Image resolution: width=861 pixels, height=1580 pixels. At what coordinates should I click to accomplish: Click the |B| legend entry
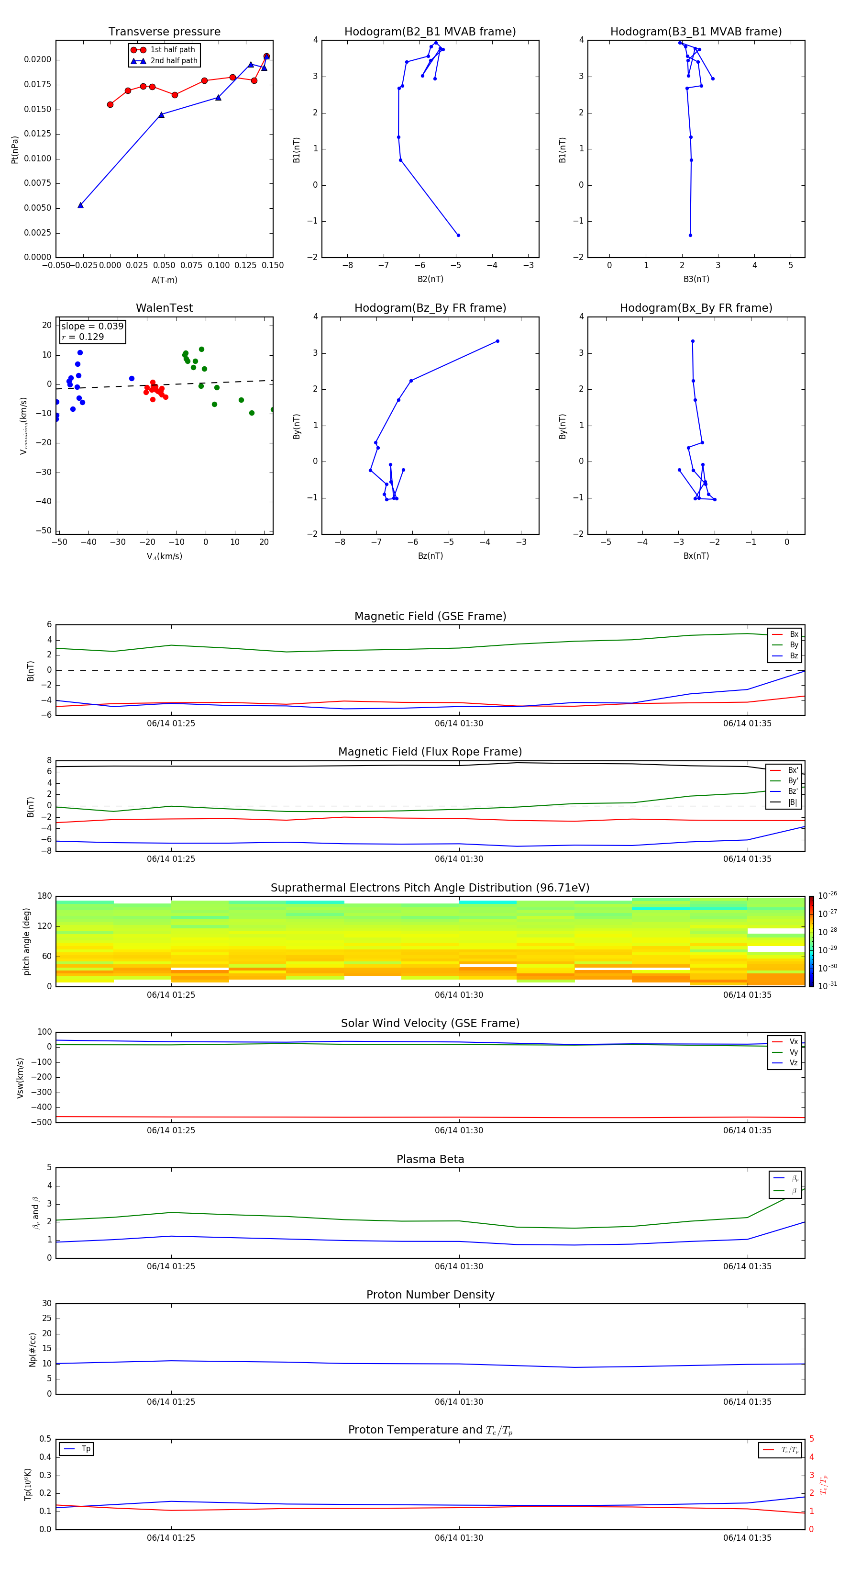pos(784,802)
